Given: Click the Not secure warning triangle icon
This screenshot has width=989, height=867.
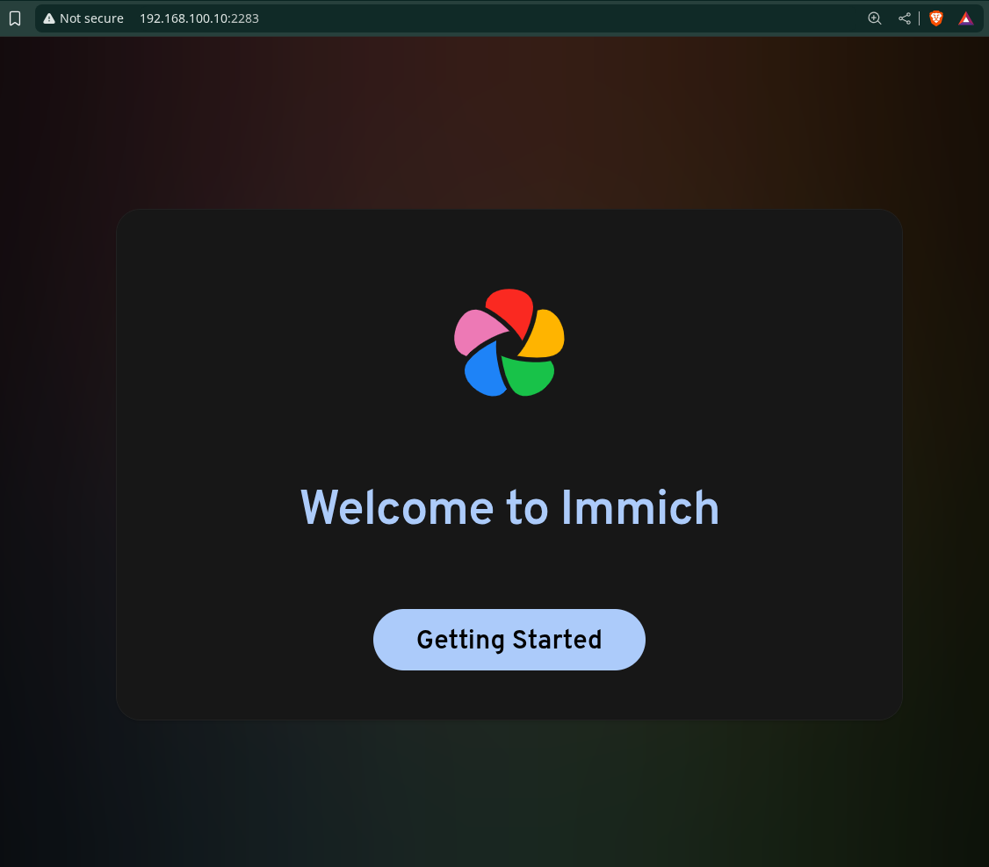Looking at the screenshot, I should point(49,18).
